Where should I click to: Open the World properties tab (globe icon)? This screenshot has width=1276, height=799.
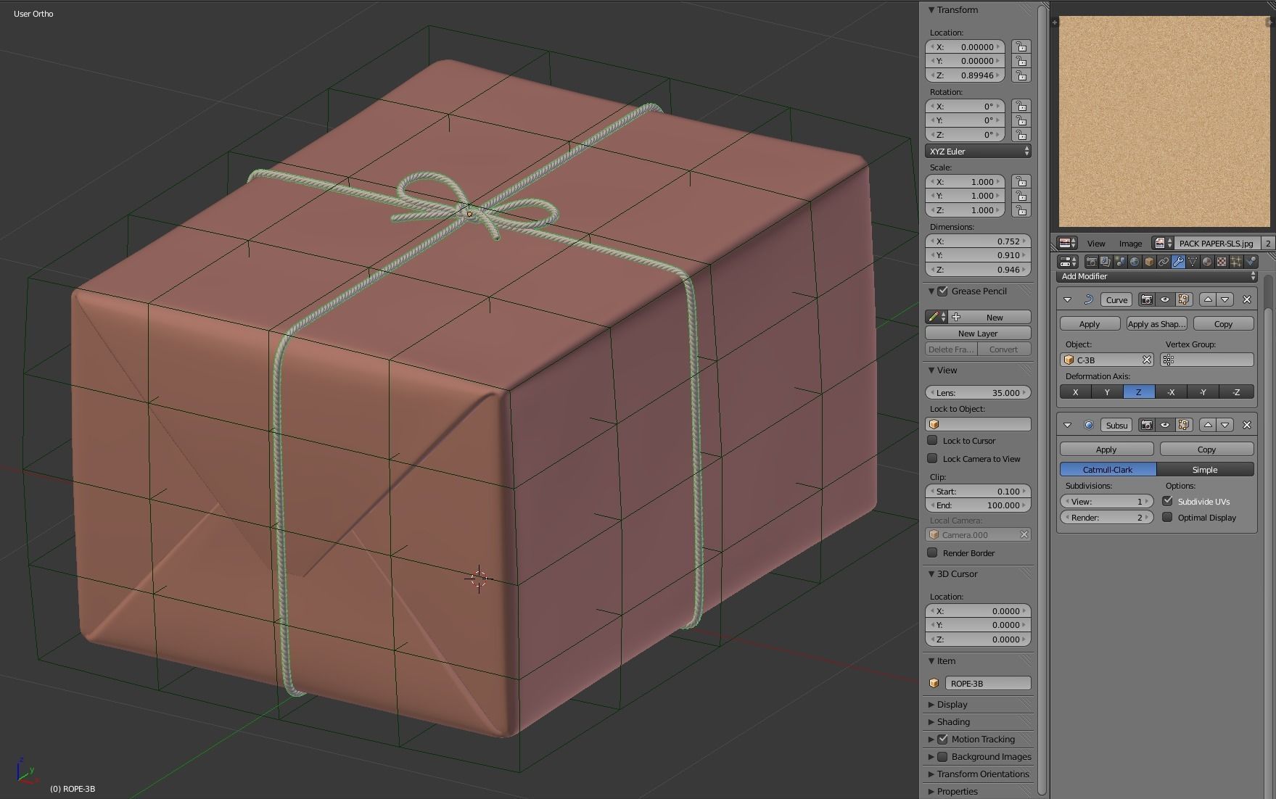click(x=1135, y=262)
